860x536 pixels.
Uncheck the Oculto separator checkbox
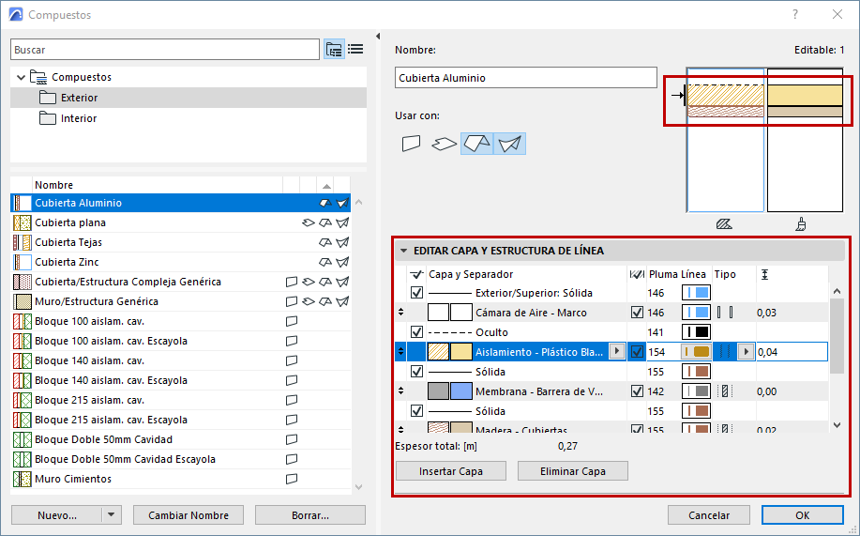(416, 332)
